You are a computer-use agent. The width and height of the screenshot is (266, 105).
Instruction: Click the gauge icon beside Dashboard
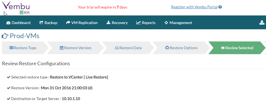pyautogui.click(x=8, y=23)
